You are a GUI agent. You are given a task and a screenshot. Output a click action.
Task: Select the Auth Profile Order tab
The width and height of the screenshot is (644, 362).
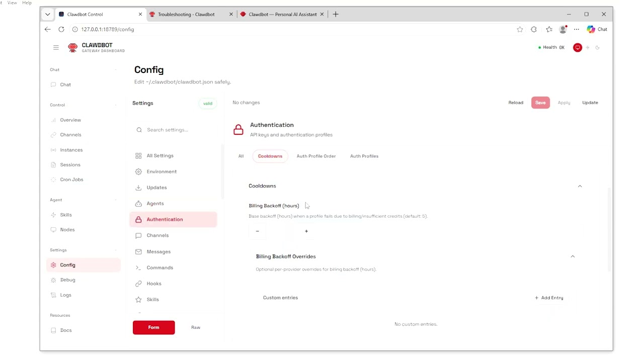[x=316, y=156]
